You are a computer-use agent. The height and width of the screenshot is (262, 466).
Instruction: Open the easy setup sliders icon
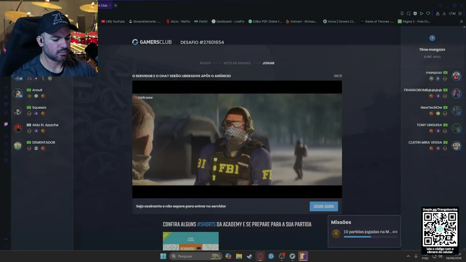pos(460,13)
